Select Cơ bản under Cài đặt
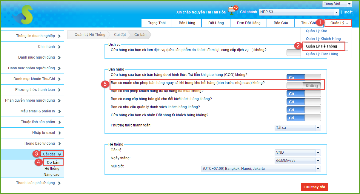The height and width of the screenshot is (194, 360). coord(53,163)
